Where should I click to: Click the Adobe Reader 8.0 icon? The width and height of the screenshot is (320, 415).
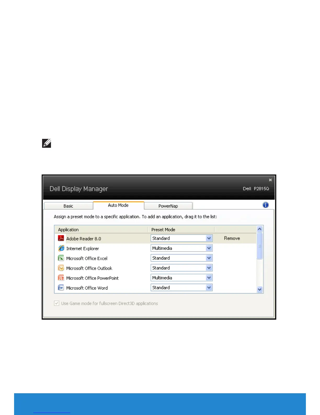coord(61,238)
